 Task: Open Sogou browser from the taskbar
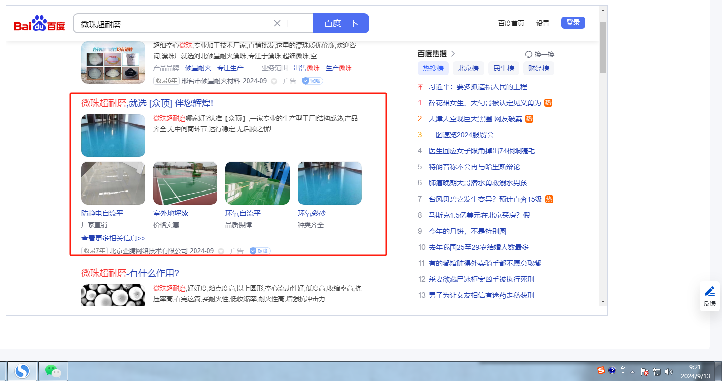pyautogui.click(x=22, y=371)
